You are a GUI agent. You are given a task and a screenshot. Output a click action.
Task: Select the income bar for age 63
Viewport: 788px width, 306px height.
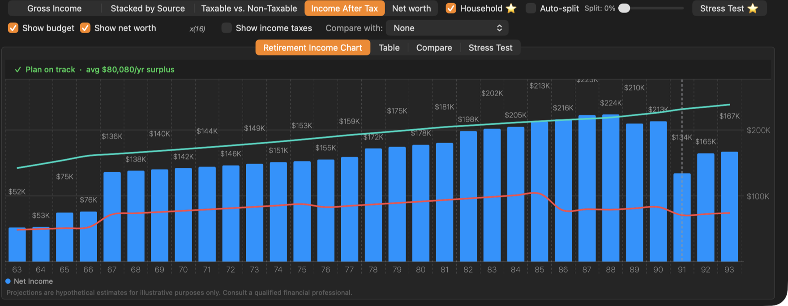[17, 244]
